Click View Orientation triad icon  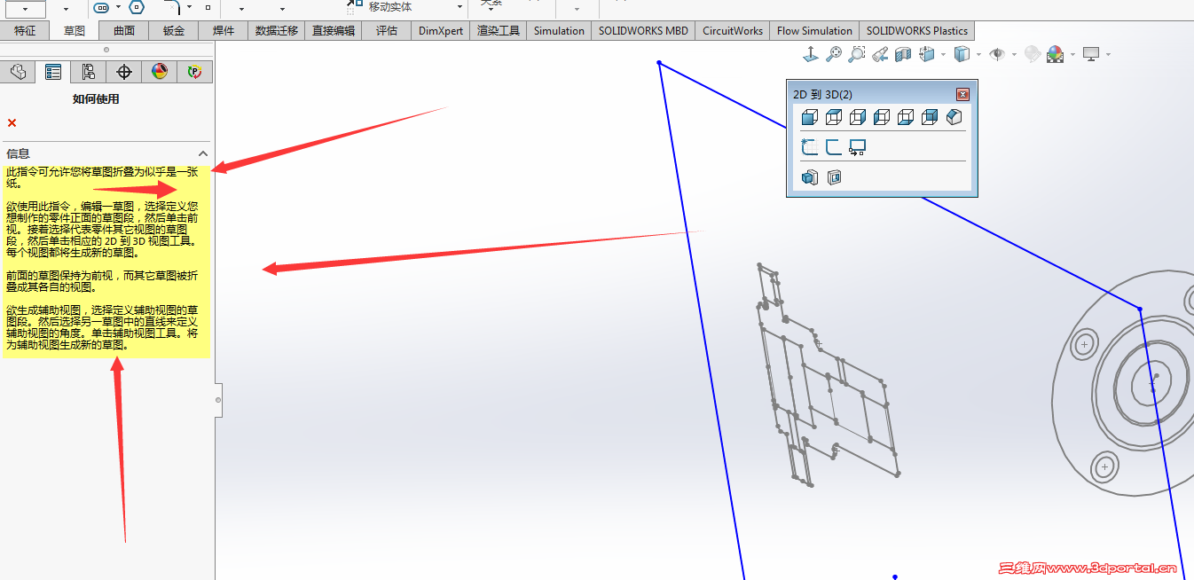coord(811,54)
